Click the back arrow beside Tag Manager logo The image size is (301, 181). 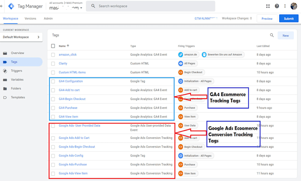tap(1, 6)
